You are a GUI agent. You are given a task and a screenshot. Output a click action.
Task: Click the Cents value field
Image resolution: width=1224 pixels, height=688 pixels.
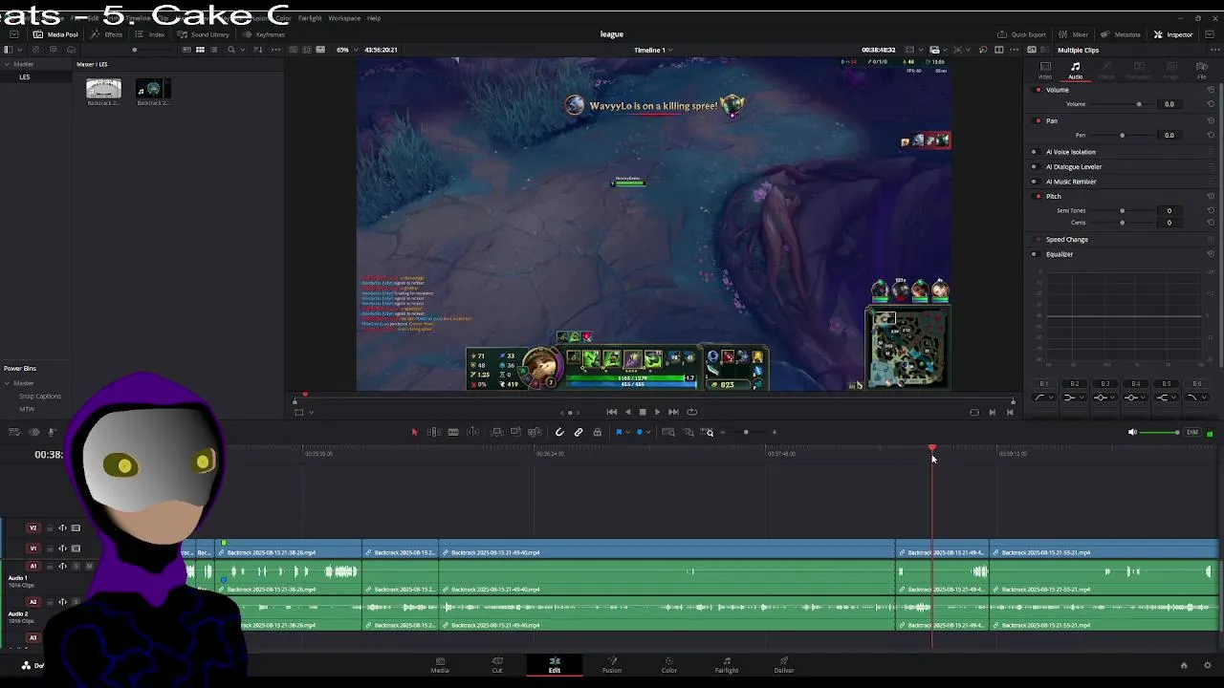tap(1169, 223)
